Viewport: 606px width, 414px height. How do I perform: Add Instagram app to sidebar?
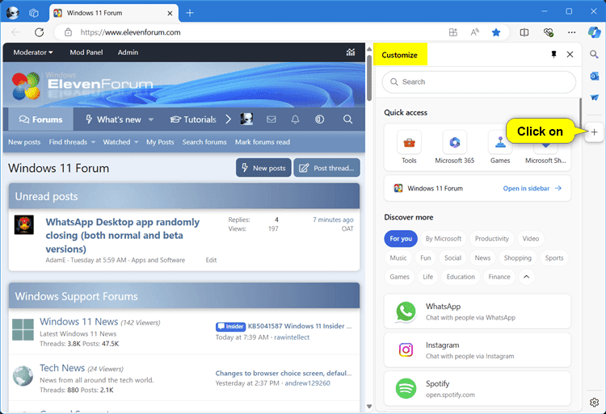click(478, 350)
